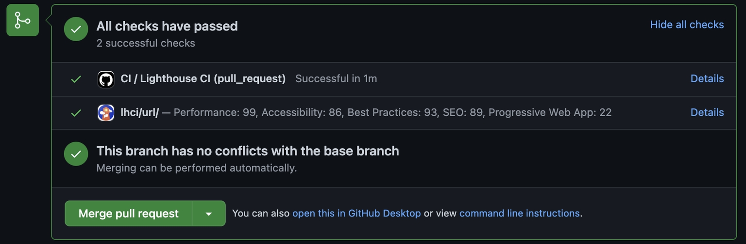Click the All checks have passed heading
The image size is (746, 244).
[x=167, y=26]
